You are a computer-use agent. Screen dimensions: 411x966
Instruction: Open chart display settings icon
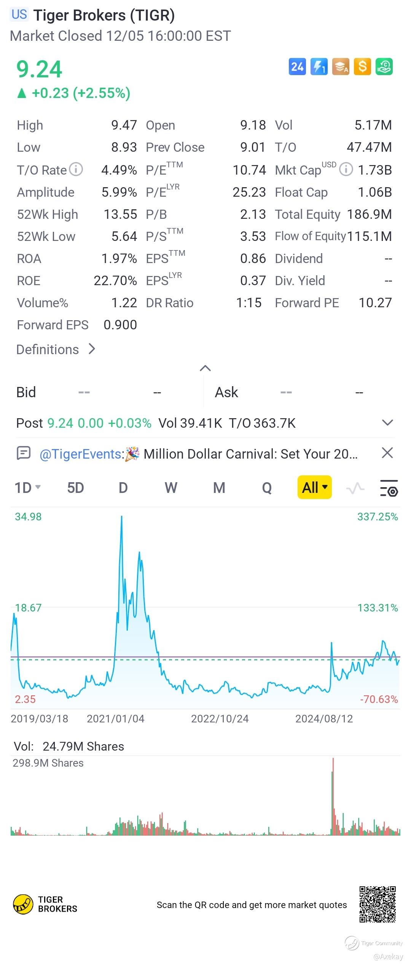pyautogui.click(x=389, y=488)
